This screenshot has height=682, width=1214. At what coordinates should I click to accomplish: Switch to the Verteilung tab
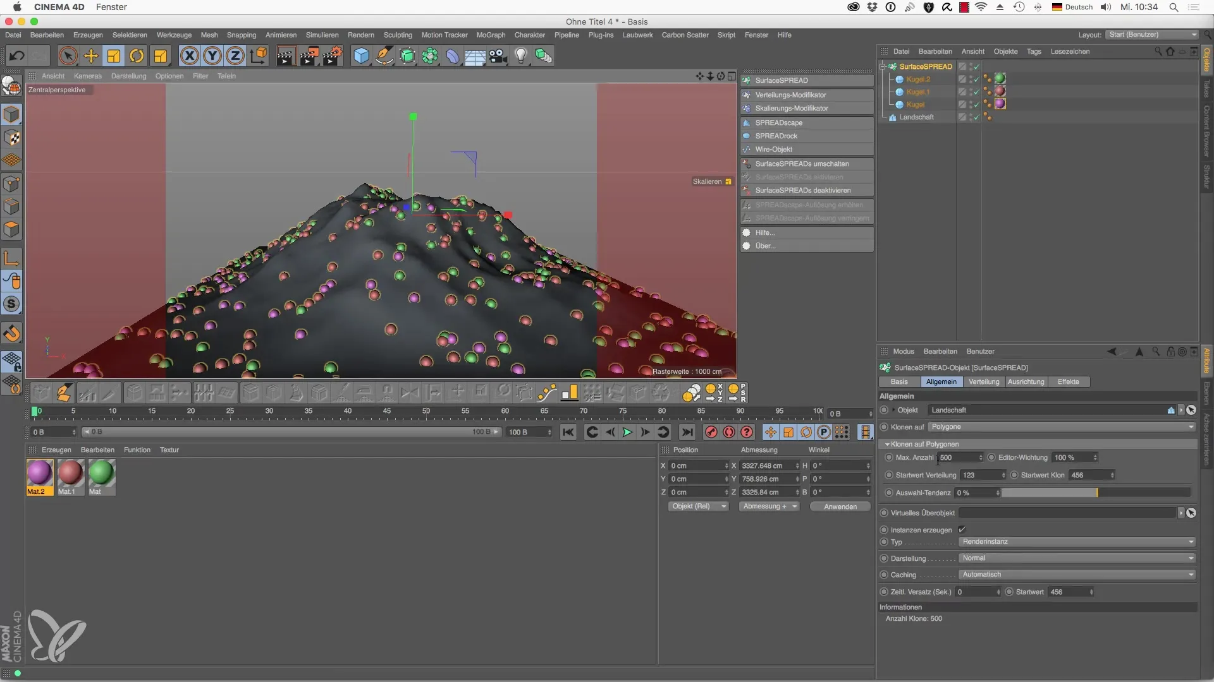click(984, 381)
